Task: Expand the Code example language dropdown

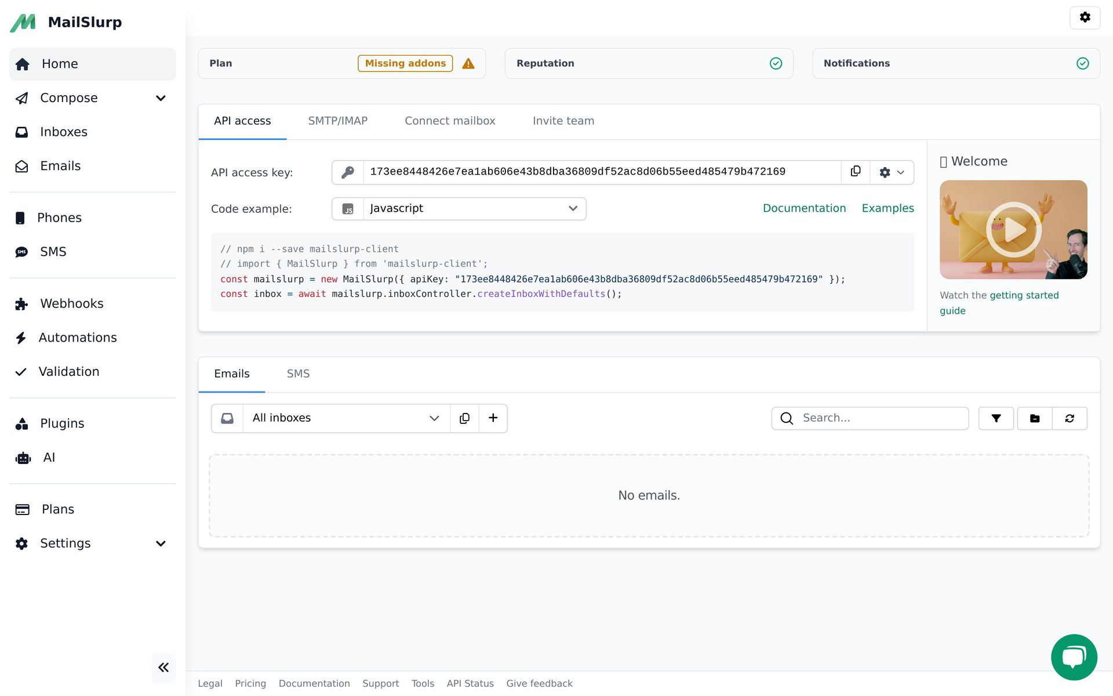Action: (574, 208)
